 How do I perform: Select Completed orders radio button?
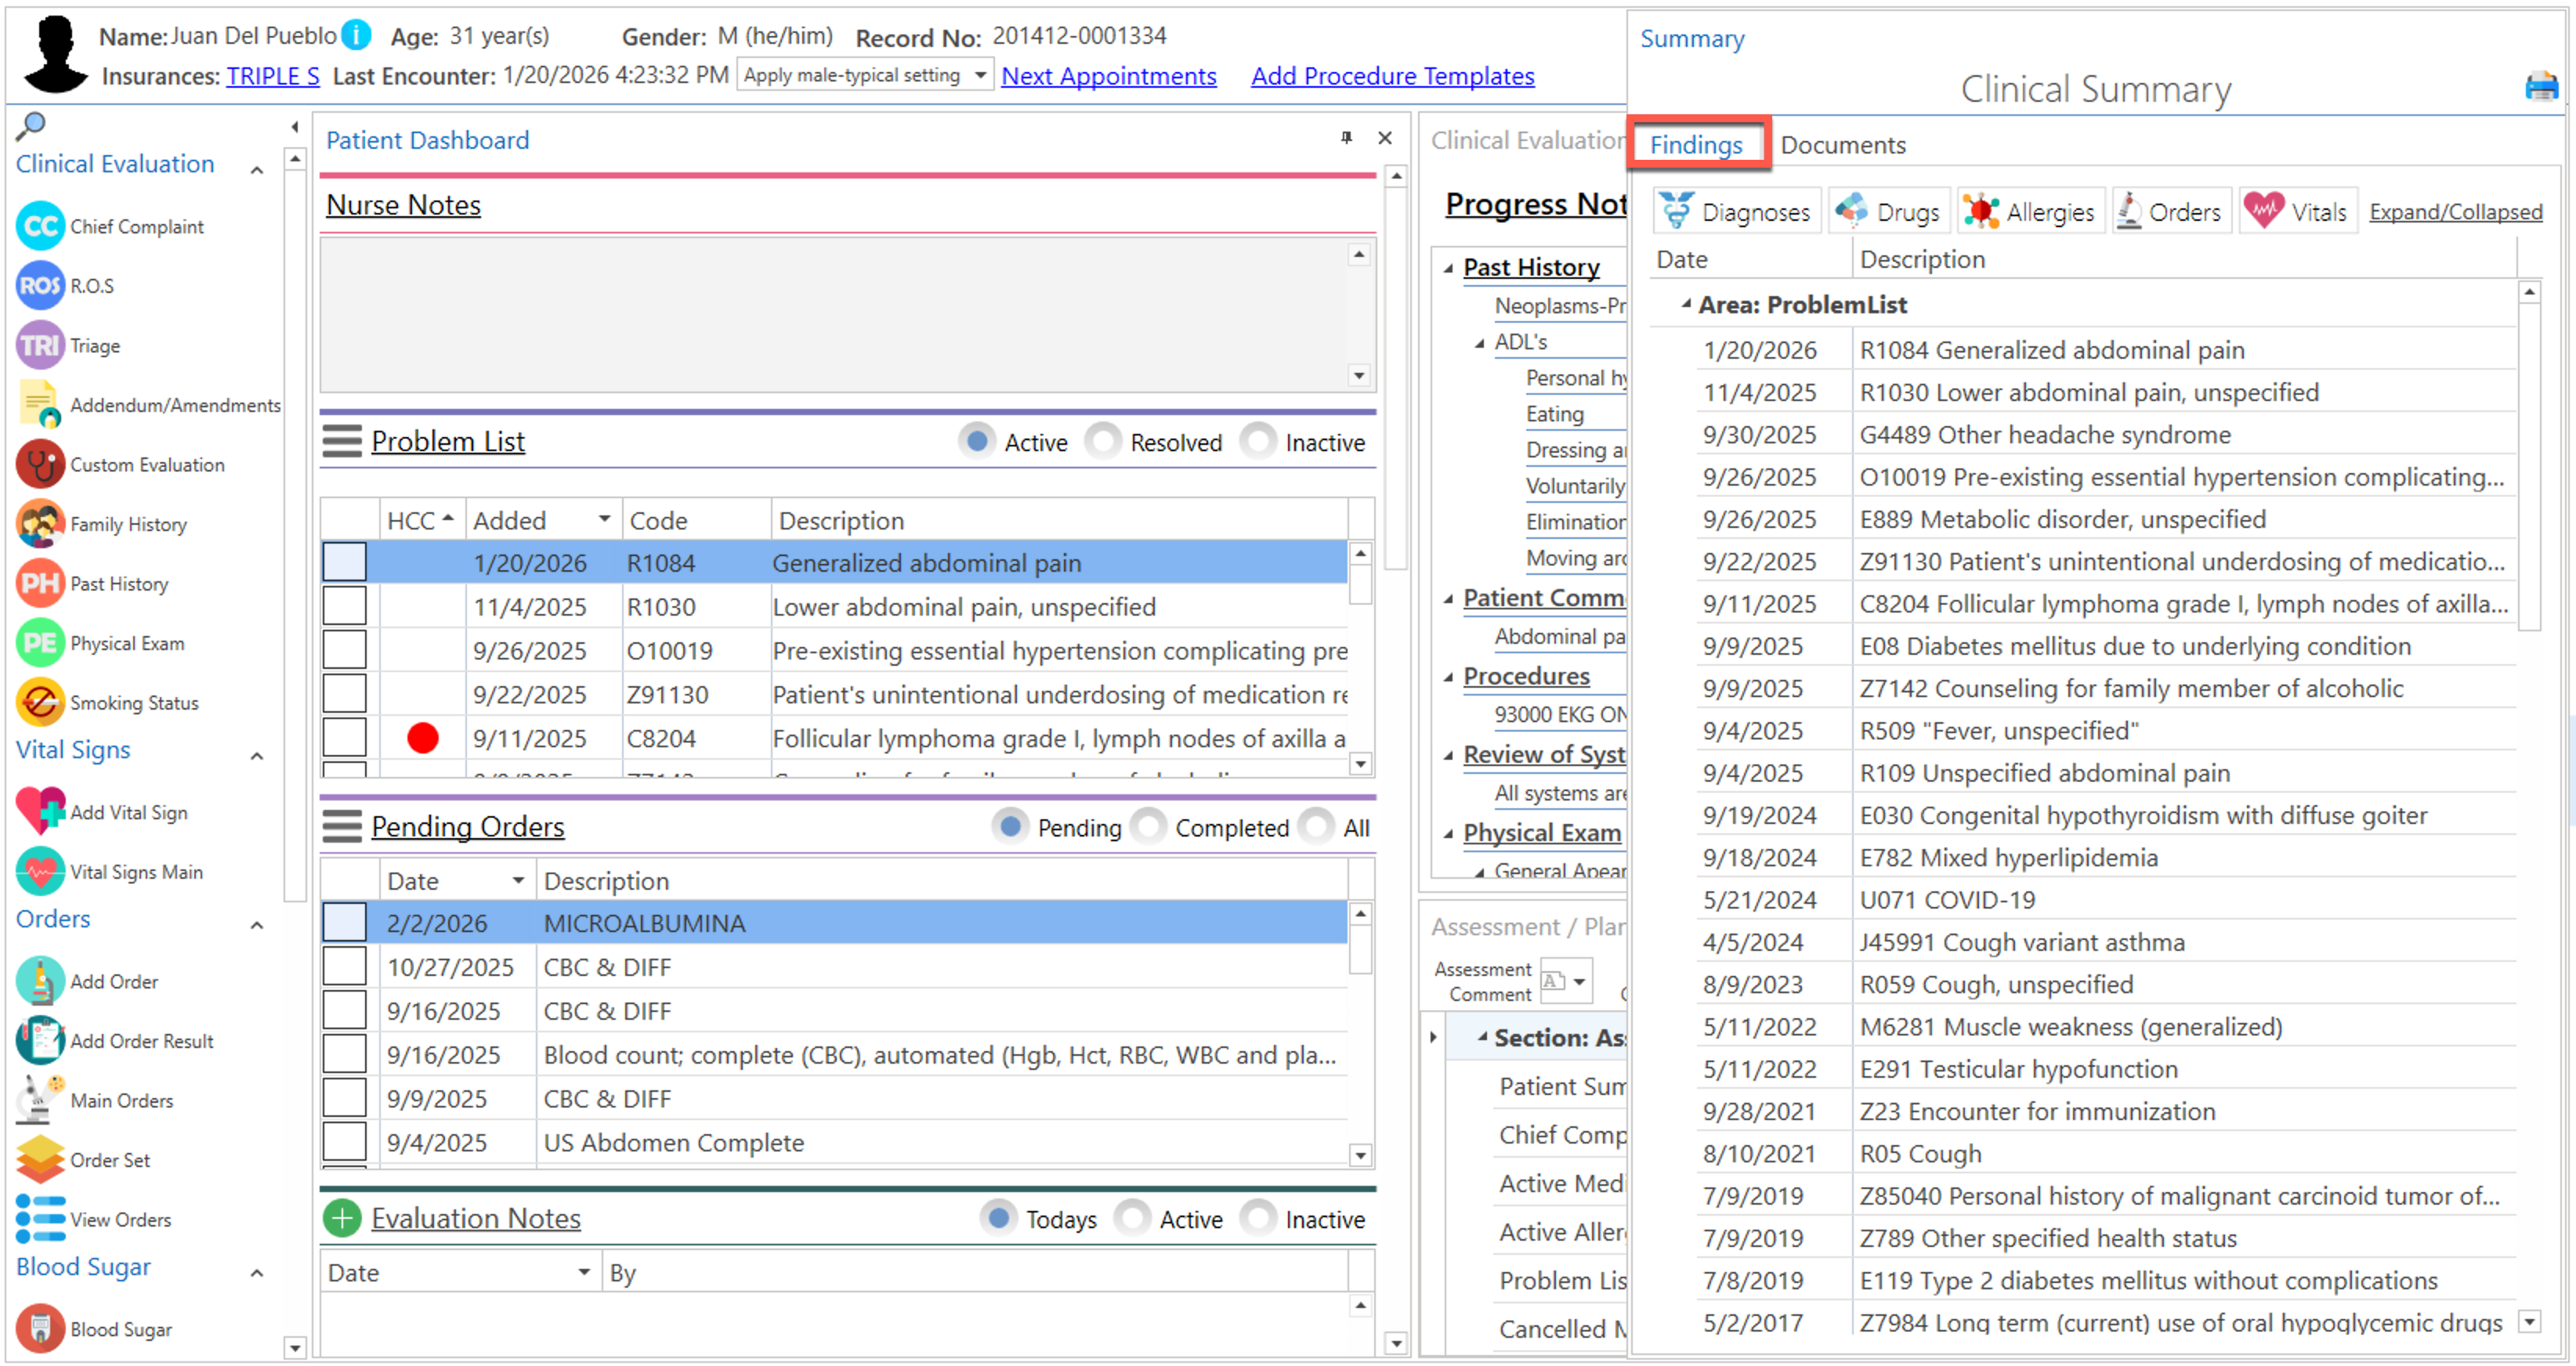tap(1149, 828)
